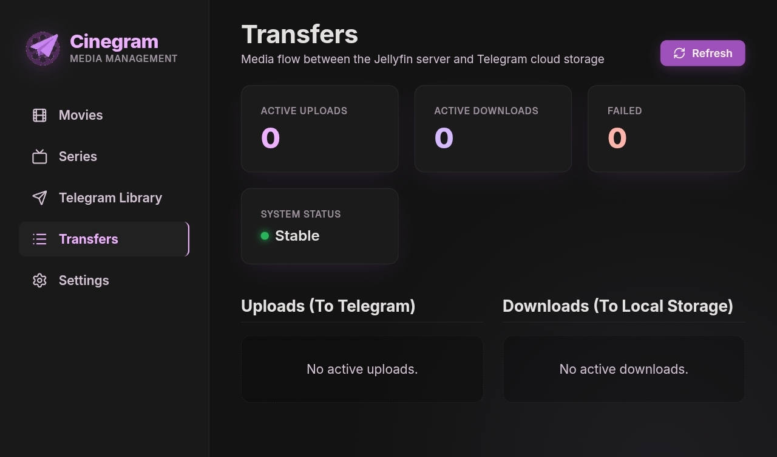Click the Movies film strip icon
The image size is (777, 457).
pos(39,115)
